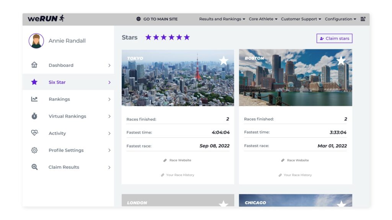
Task: Click the Profile Settings gear icon
Action: click(34, 150)
